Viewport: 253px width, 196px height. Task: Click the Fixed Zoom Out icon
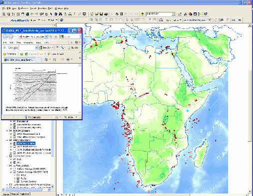18,14
